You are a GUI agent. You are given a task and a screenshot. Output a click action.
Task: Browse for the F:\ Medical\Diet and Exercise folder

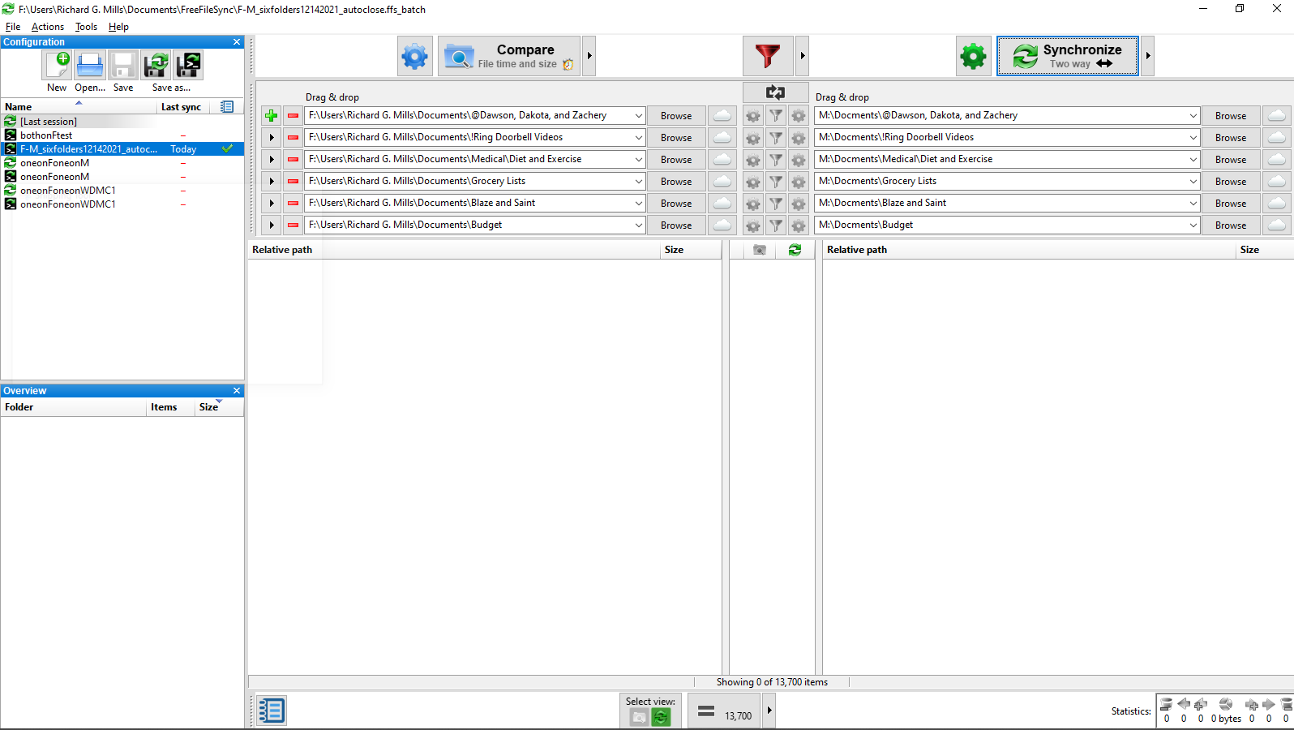[x=676, y=160]
